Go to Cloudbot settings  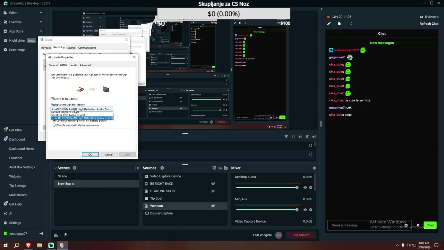pyautogui.click(x=16, y=158)
